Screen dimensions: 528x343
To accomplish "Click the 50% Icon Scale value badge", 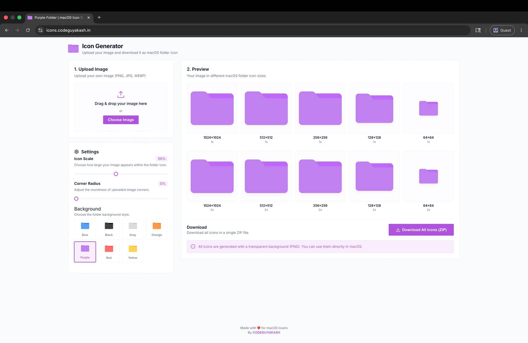I will coord(162,159).
